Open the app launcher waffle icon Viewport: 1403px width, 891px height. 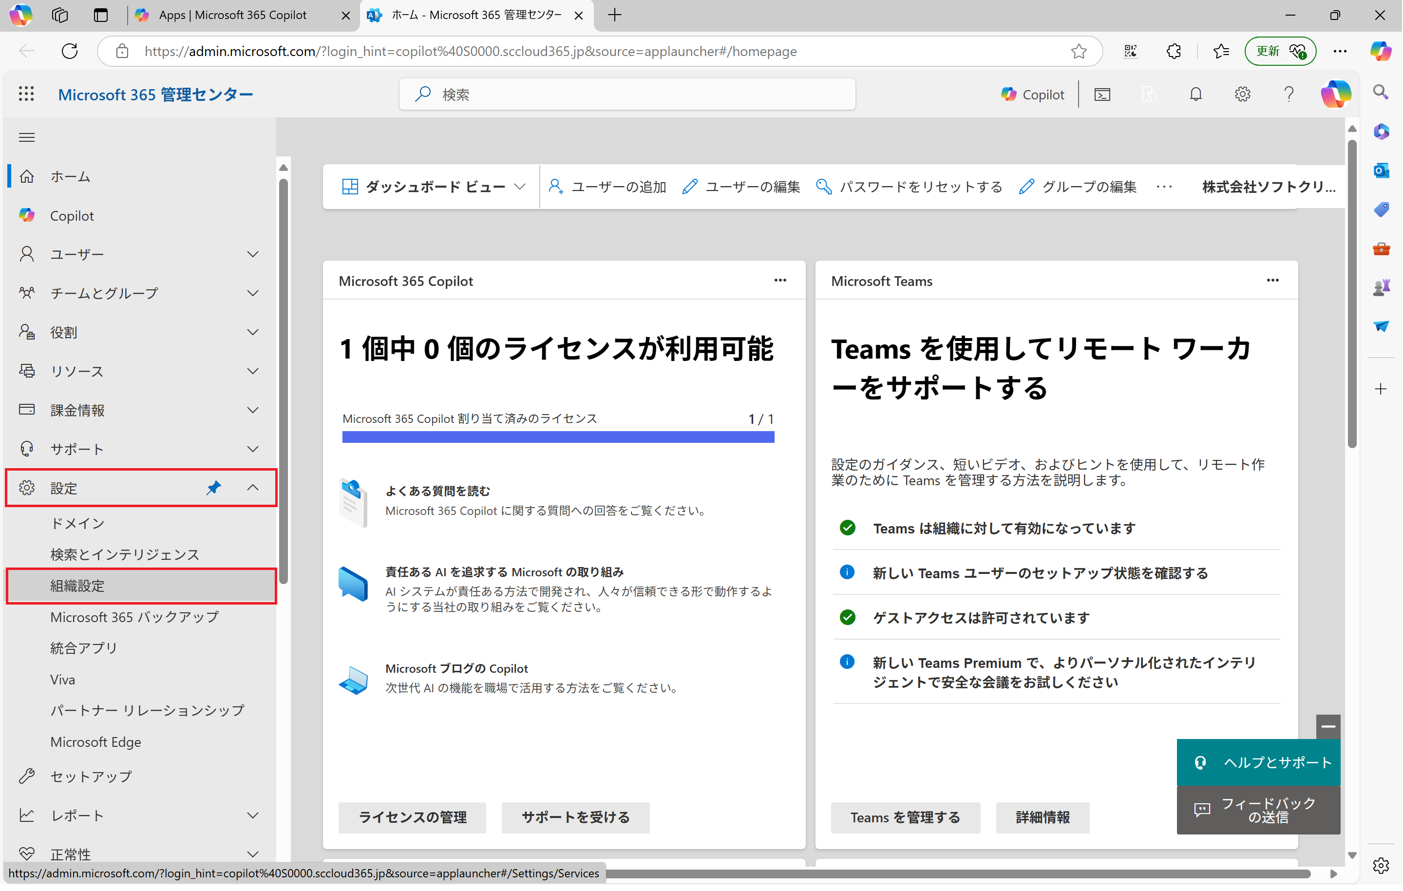pos(26,95)
